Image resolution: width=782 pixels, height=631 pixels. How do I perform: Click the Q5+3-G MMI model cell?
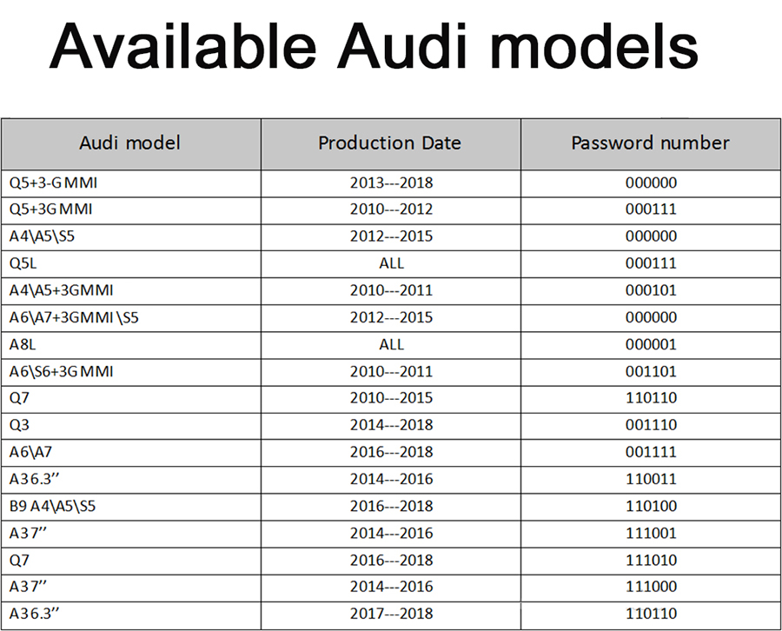pyautogui.click(x=48, y=183)
